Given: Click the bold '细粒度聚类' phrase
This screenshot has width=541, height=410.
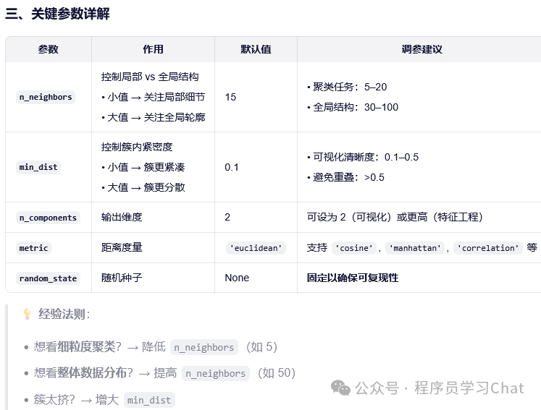Looking at the screenshot, I should click(86, 347).
